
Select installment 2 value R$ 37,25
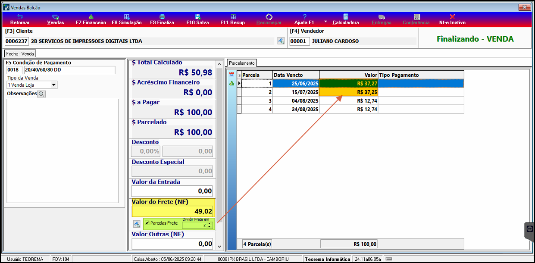tap(349, 92)
